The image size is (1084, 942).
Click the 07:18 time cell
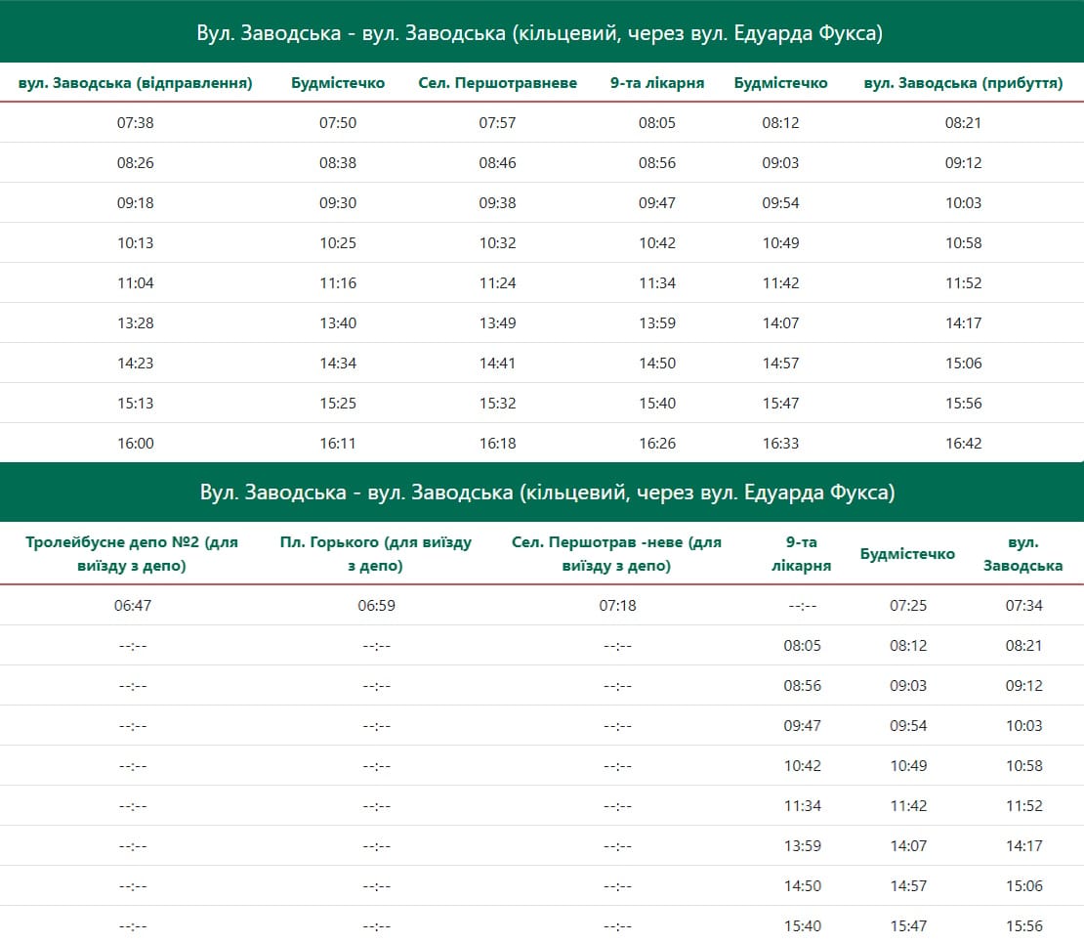[x=617, y=606]
